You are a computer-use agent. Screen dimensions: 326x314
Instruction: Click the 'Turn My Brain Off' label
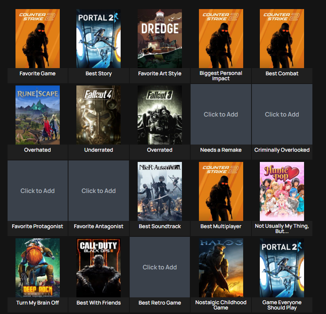tap(38, 303)
